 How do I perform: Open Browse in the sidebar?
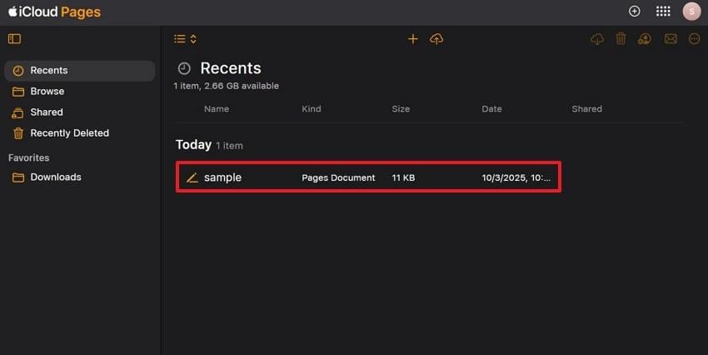pyautogui.click(x=47, y=92)
